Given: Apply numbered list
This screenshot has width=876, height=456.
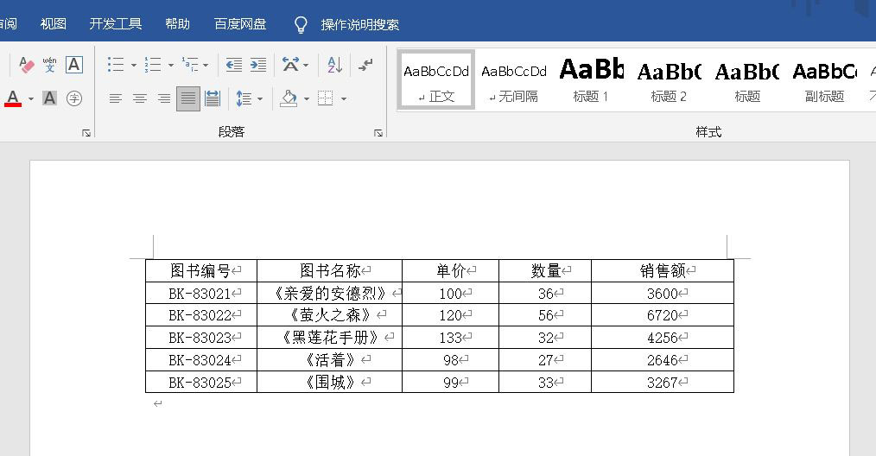Looking at the screenshot, I should [153, 65].
